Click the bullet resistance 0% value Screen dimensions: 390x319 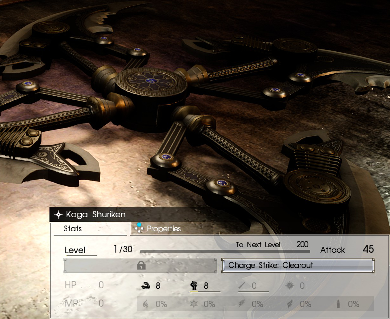click(x=354, y=304)
